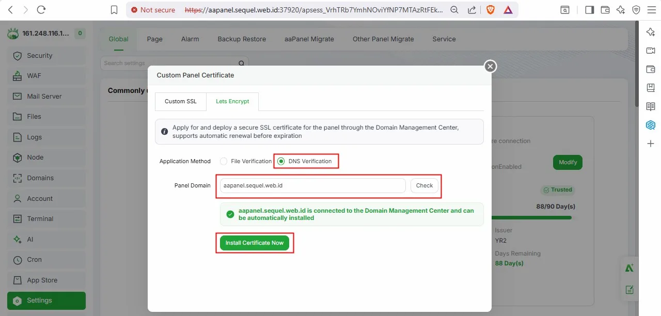Screen dimensions: 661x316
Task: Click Install Certificate Now
Action: (255, 243)
